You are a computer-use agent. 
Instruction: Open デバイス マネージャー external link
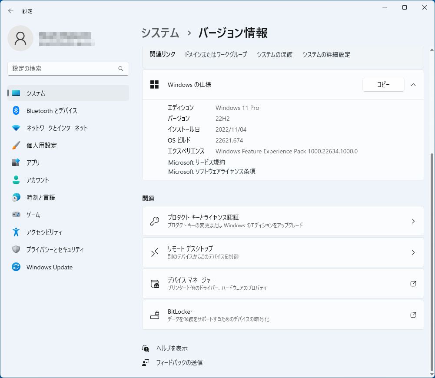coord(283,284)
